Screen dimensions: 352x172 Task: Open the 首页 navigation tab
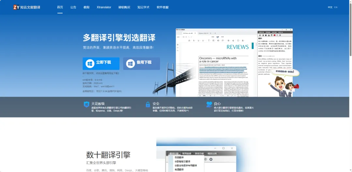coord(60,7)
